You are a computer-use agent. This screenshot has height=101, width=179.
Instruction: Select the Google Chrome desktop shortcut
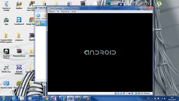(x=31, y=21)
